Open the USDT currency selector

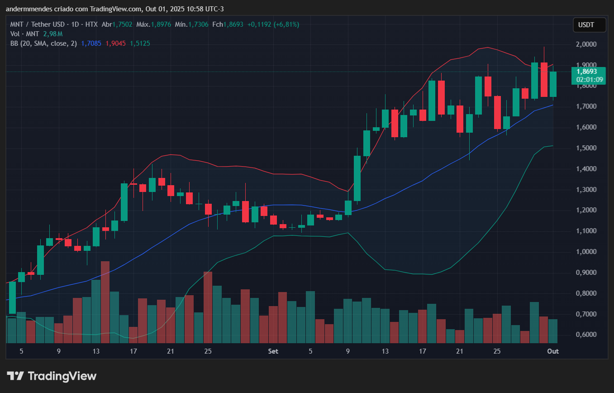click(x=589, y=25)
